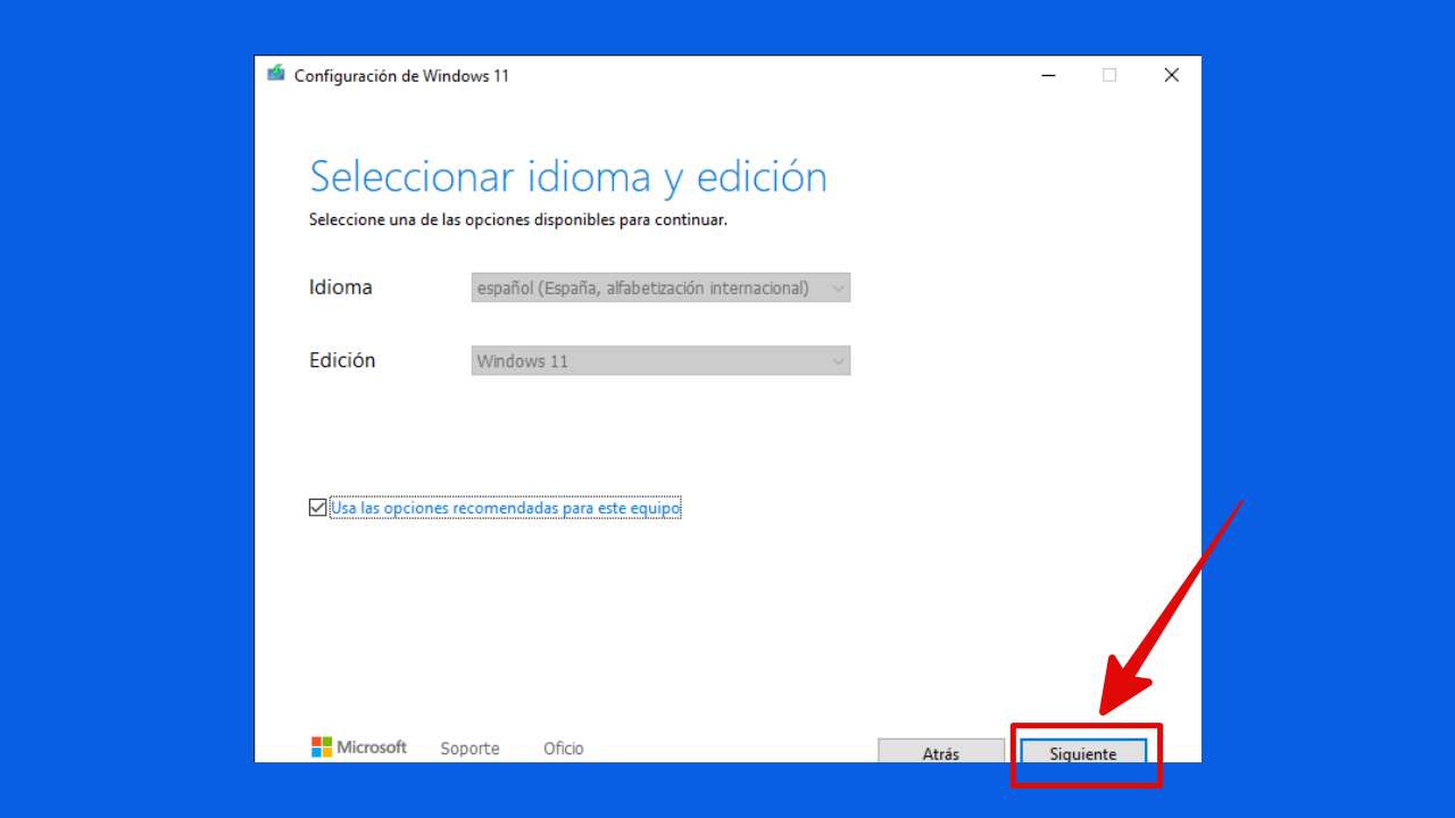Click the 'Seleccionar idioma y edición' heading
The width and height of the screenshot is (1455, 818).
pos(568,177)
